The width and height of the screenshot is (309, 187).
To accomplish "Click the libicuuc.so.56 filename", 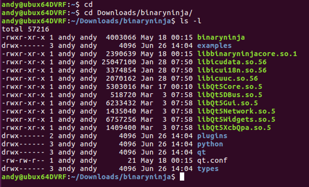I will (x=228, y=78).
